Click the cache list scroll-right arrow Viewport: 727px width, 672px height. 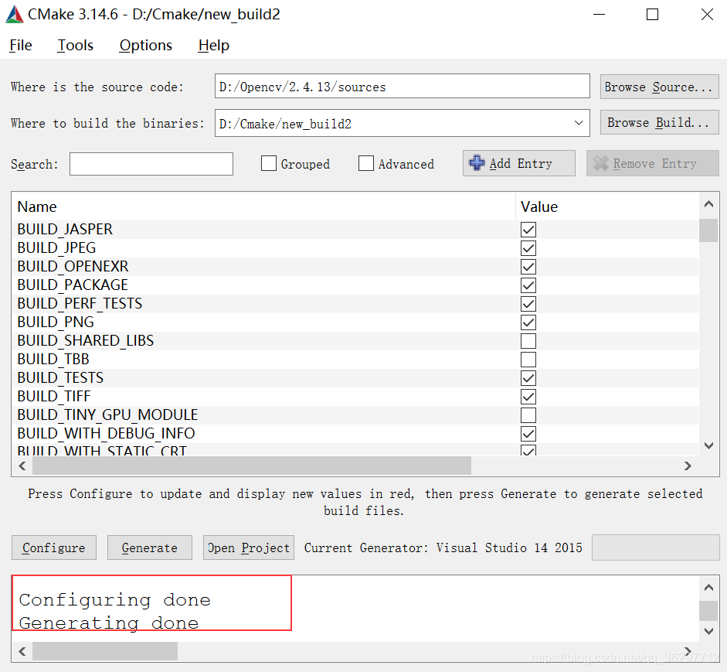pos(688,466)
